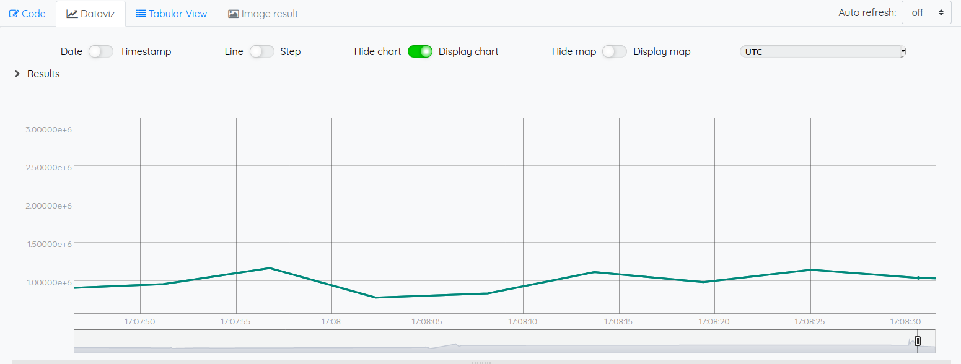
Task: Click the 17:08:30 time label
Action: [905, 322]
